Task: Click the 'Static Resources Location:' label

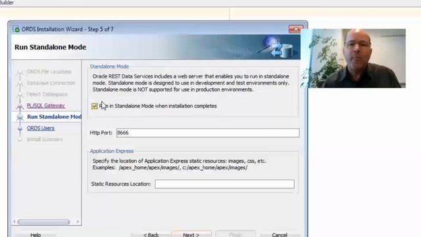Action: tap(121, 184)
